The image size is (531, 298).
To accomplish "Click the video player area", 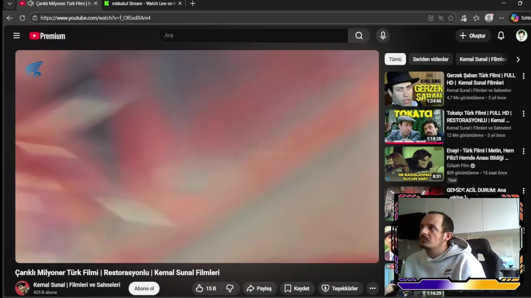I will pos(197,156).
